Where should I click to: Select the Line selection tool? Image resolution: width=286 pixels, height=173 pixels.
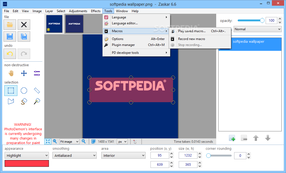(37, 90)
